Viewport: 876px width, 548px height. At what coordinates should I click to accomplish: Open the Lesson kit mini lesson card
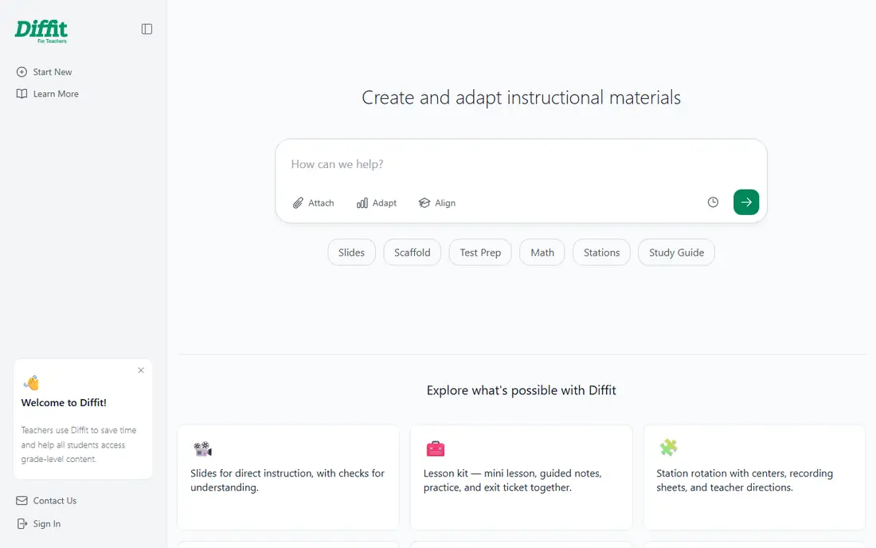pos(522,478)
